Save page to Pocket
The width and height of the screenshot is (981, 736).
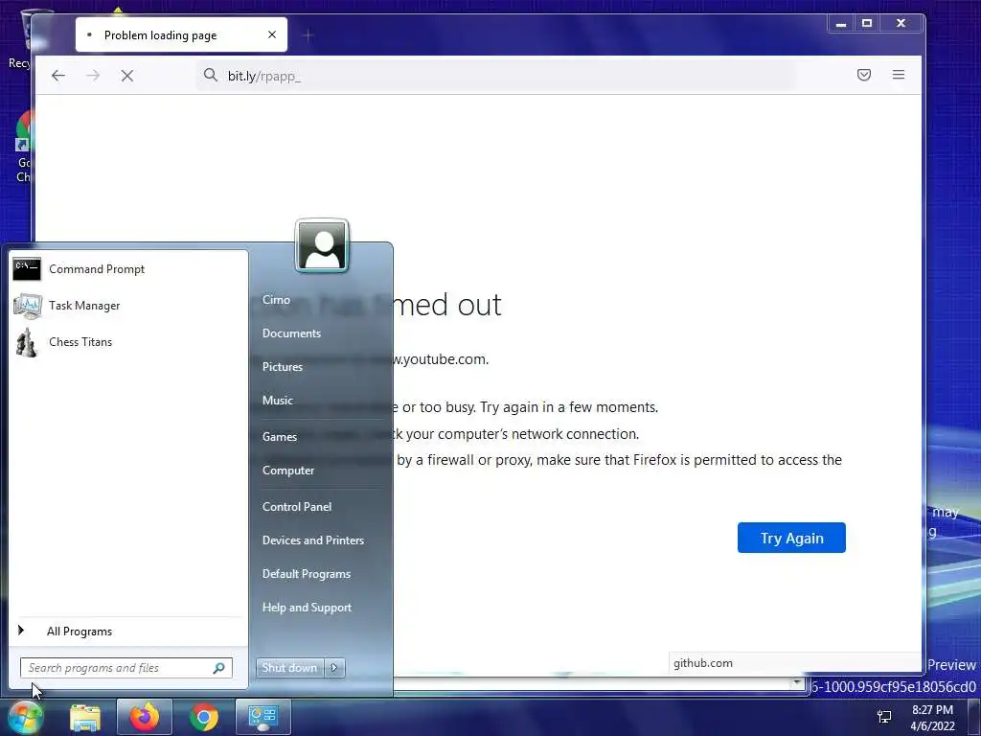(864, 75)
